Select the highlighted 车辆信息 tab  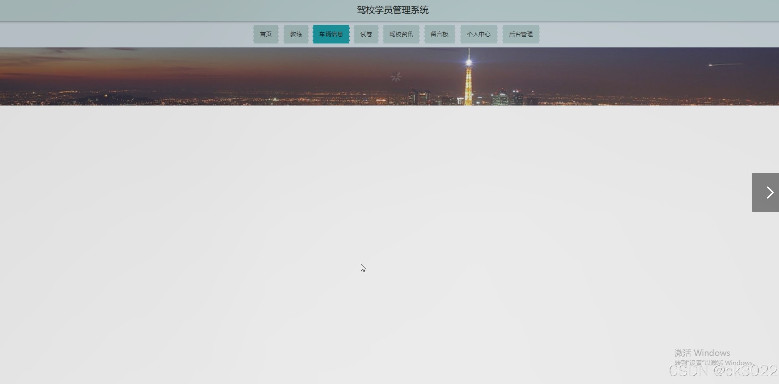pos(331,34)
